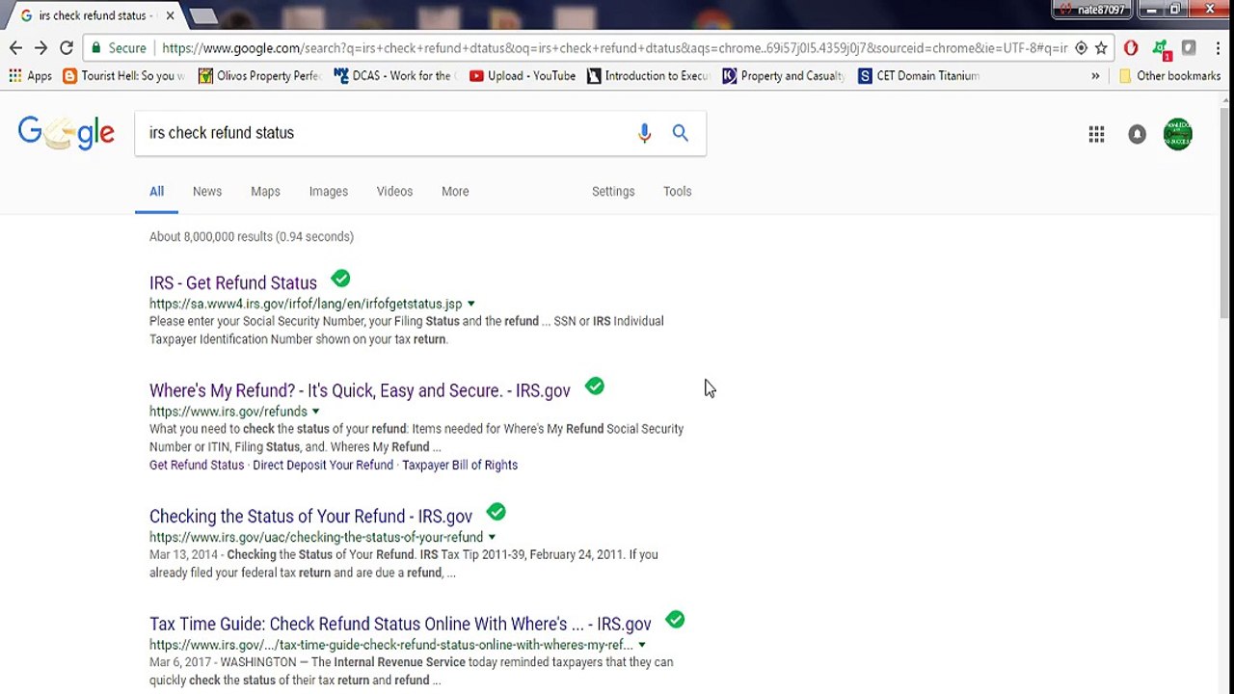Open the Direct Deposit Your Refund sublink

tap(323, 465)
